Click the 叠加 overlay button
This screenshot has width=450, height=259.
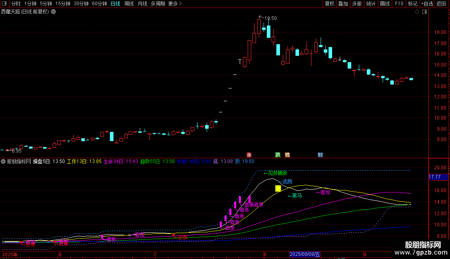point(343,4)
